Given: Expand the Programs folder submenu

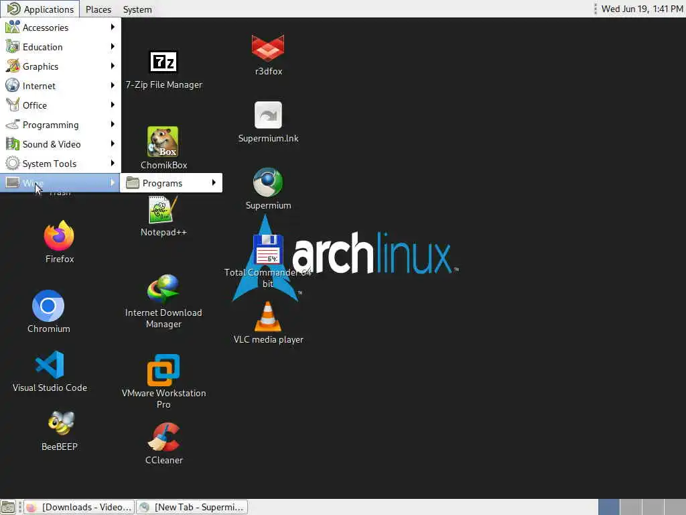Looking at the screenshot, I should (171, 183).
